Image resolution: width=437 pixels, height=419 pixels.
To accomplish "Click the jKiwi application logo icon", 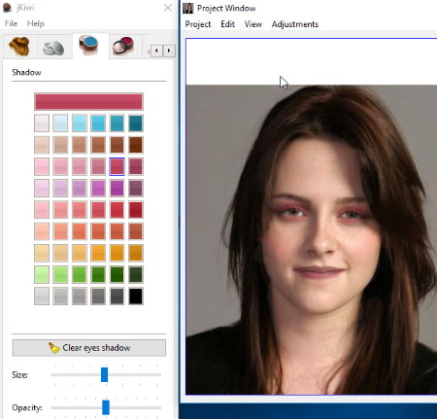I will [x=7, y=8].
